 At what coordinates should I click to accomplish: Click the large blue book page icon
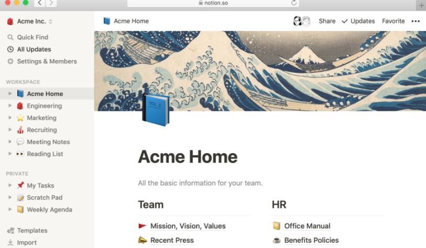click(156, 110)
